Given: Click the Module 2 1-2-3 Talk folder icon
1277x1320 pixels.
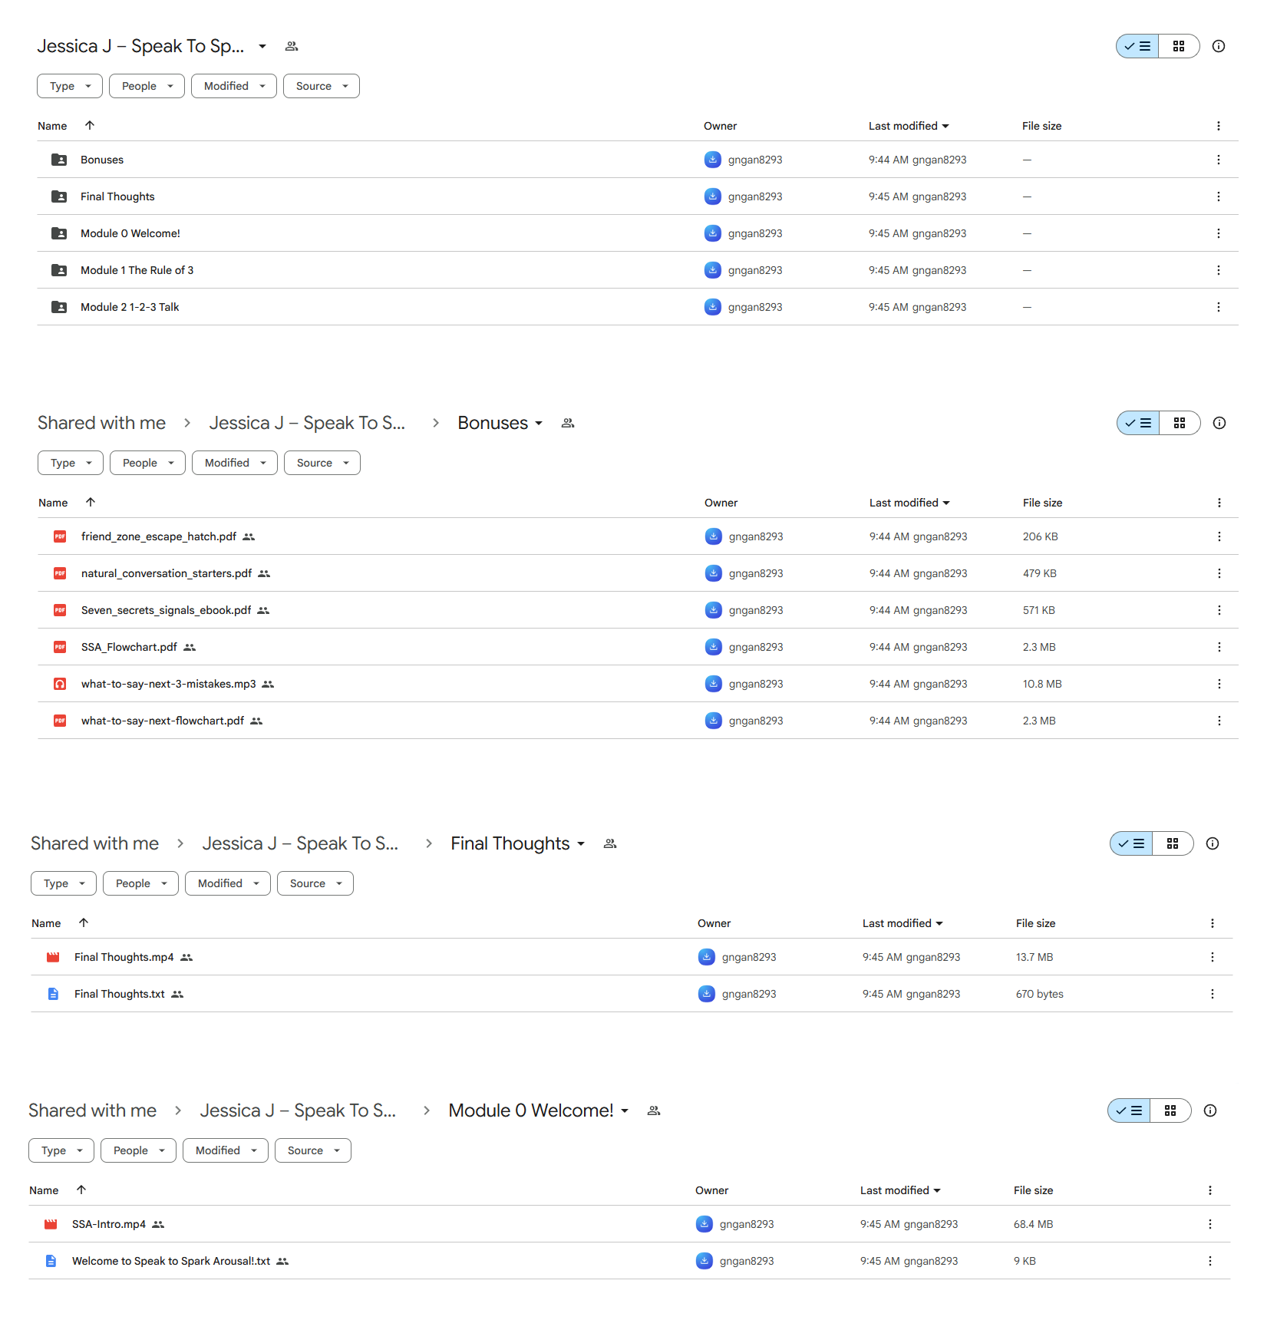Looking at the screenshot, I should click(59, 307).
